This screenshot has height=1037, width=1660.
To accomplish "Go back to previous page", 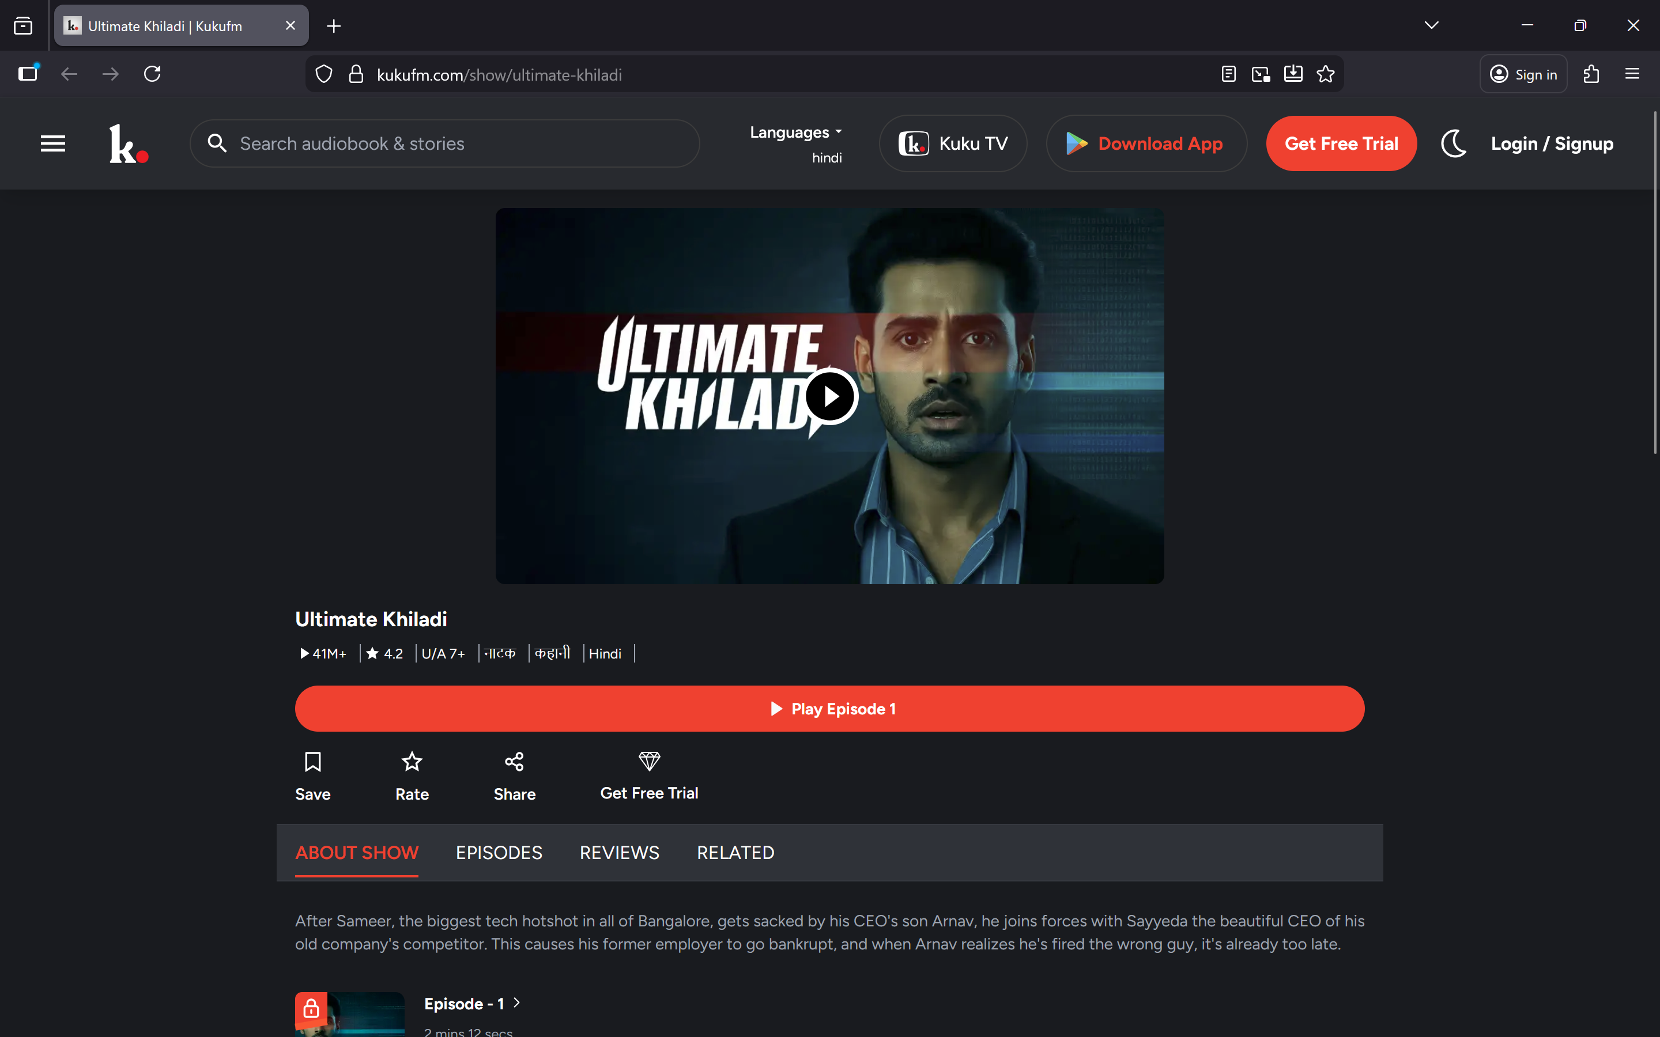I will [x=69, y=73].
